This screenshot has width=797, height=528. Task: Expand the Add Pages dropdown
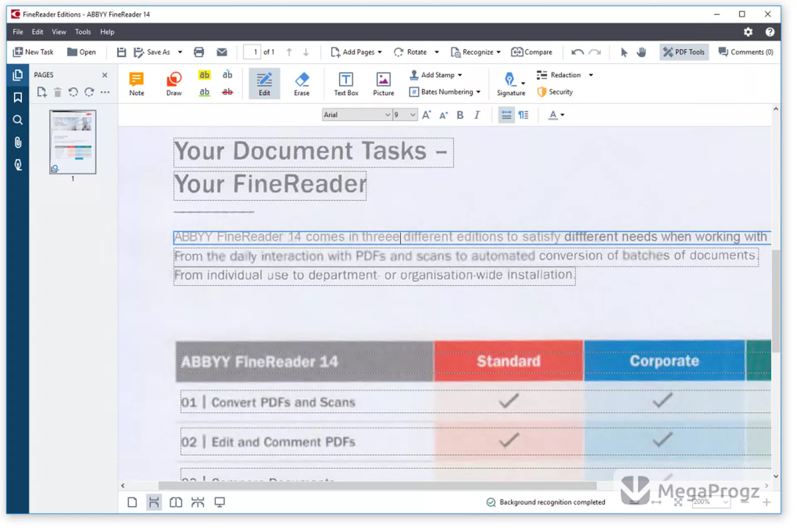pyautogui.click(x=380, y=52)
